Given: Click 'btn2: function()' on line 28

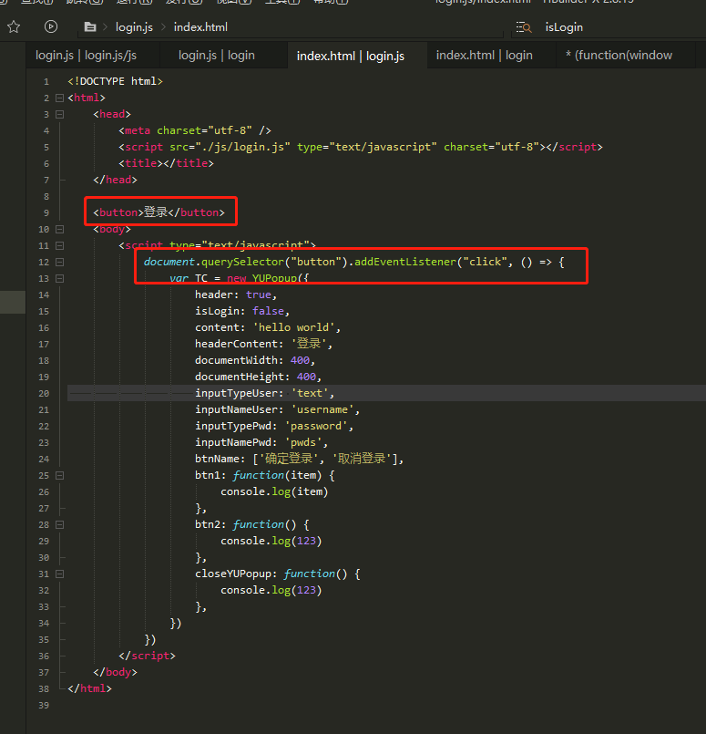Looking at the screenshot, I should pos(245,524).
